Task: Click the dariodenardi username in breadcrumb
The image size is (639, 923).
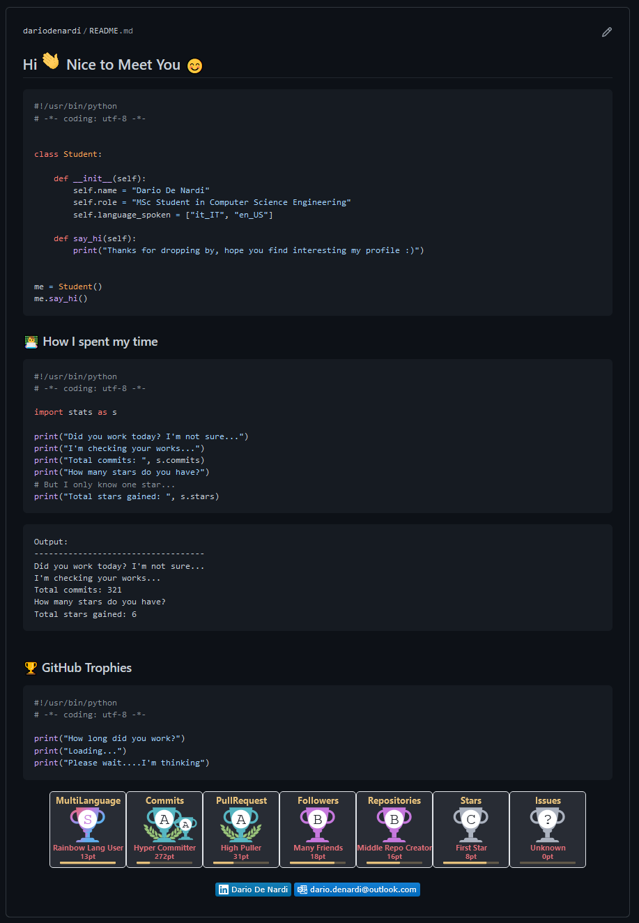Action: tap(52, 31)
